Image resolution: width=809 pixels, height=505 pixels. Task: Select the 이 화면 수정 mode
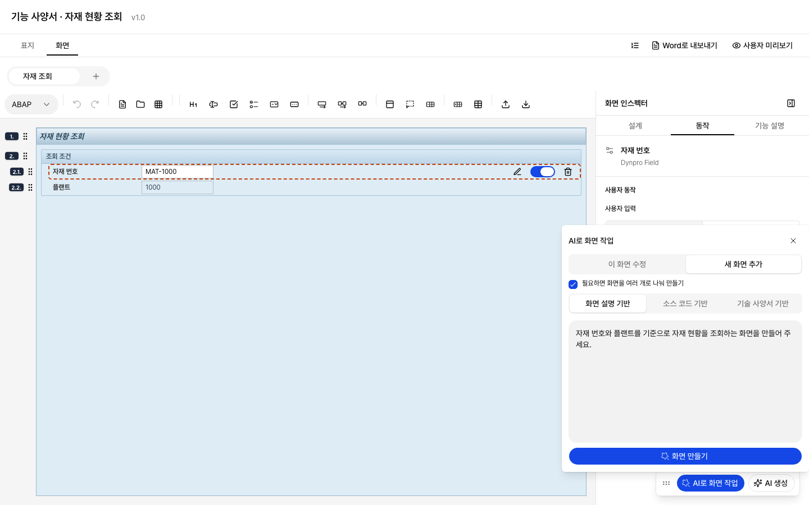627,264
